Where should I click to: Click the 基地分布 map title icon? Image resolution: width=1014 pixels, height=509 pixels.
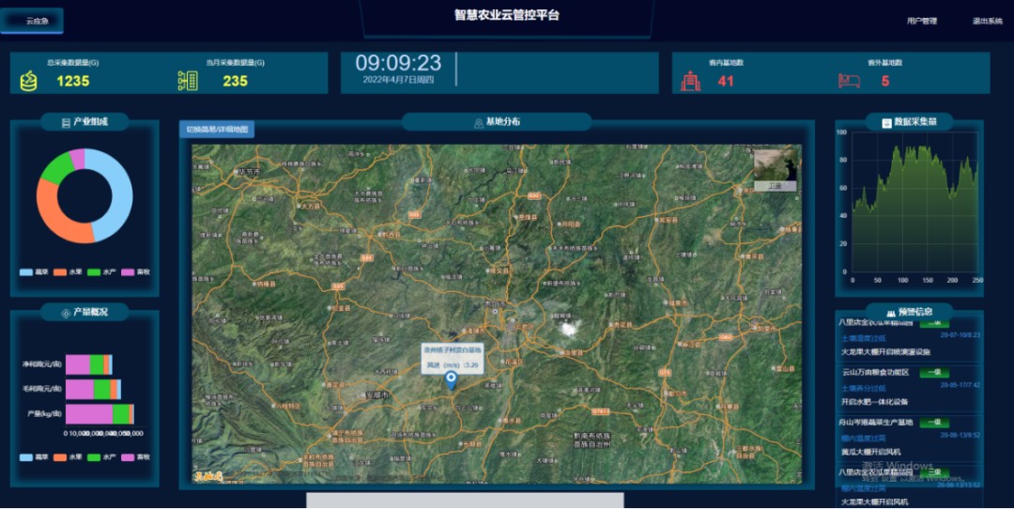478,122
